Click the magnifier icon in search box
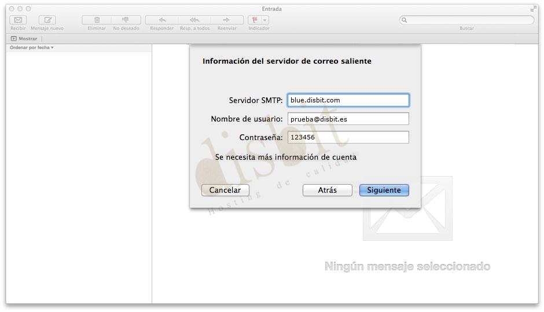 point(405,20)
